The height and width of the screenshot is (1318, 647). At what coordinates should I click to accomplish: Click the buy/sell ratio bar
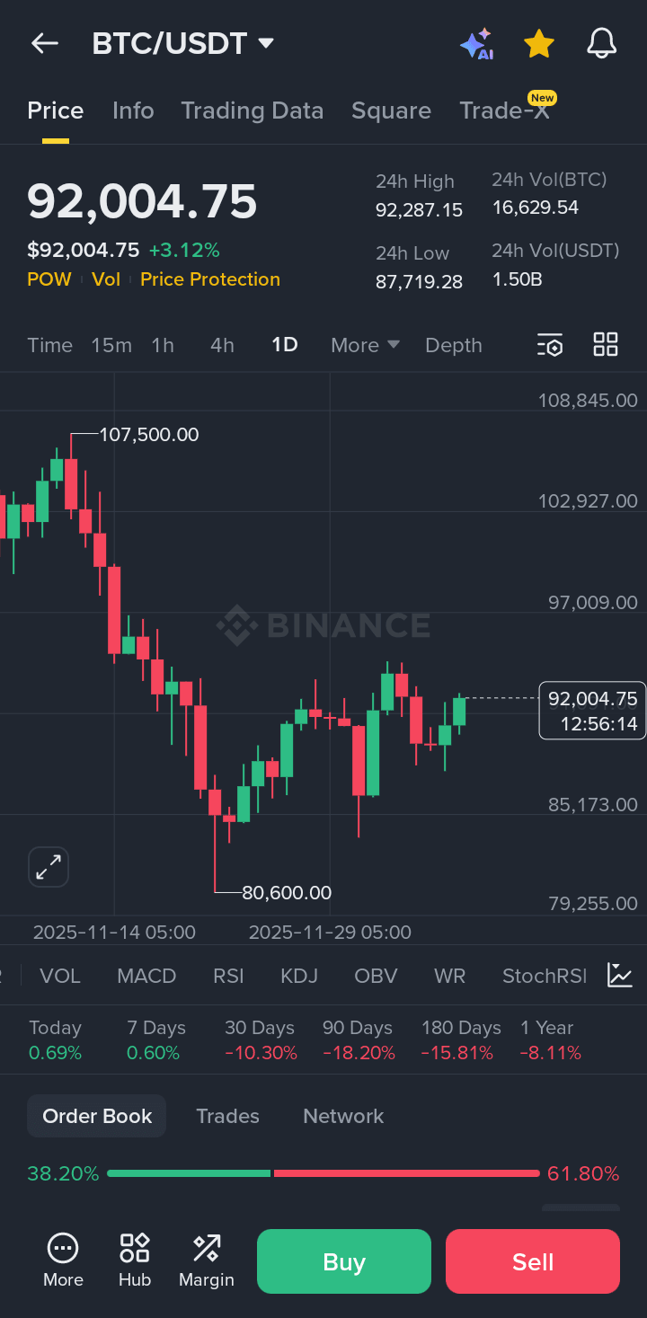[x=323, y=1173]
